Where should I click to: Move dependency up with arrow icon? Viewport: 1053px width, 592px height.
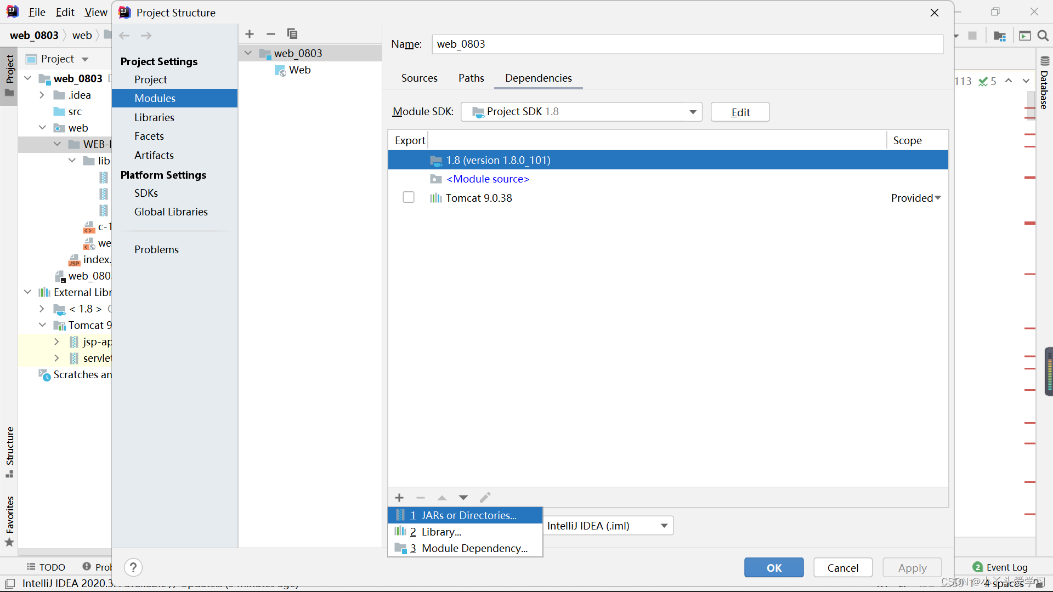click(442, 498)
